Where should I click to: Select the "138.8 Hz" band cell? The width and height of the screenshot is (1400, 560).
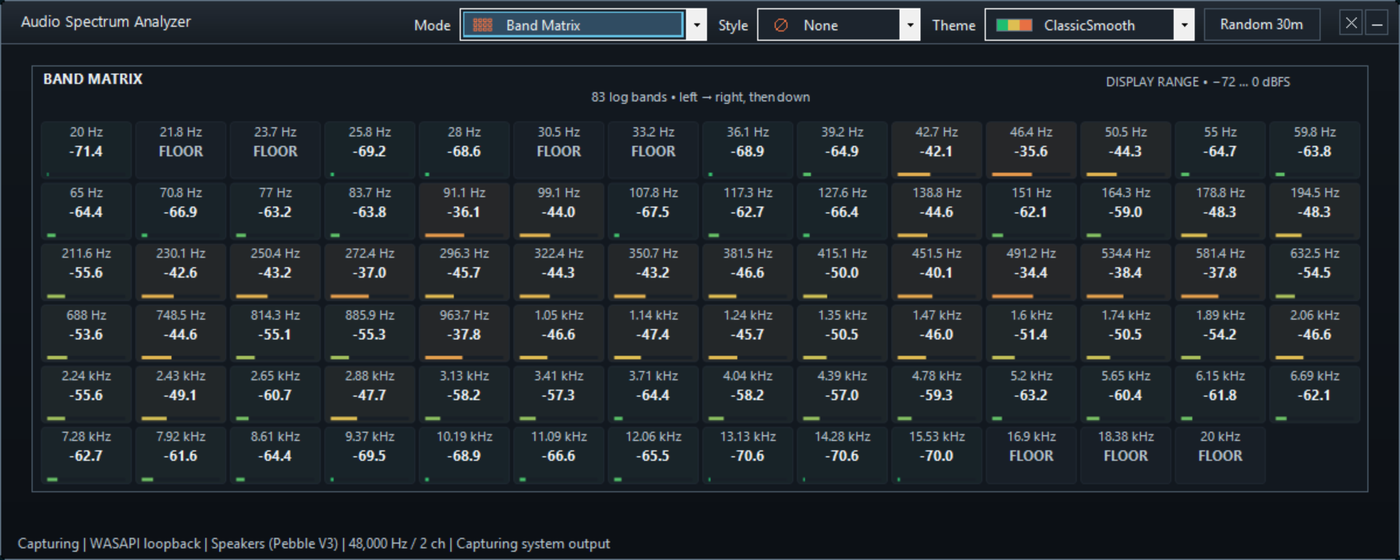pos(936,211)
